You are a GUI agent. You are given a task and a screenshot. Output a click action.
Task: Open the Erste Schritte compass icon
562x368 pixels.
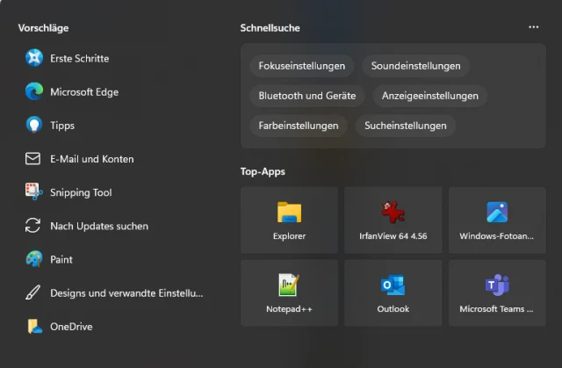[34, 58]
